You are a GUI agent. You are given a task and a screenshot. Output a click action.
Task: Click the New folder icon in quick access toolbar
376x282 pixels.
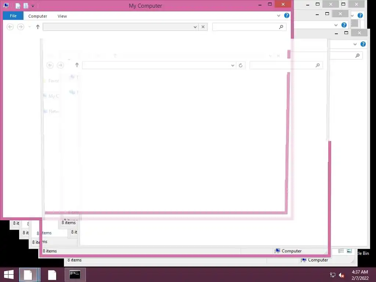(26, 6)
